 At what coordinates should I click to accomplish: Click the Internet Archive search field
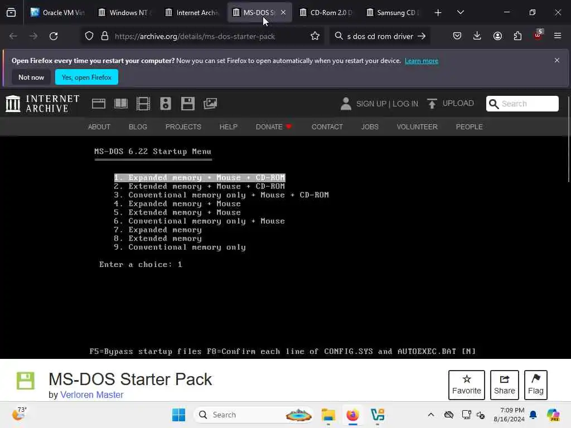coord(522,104)
